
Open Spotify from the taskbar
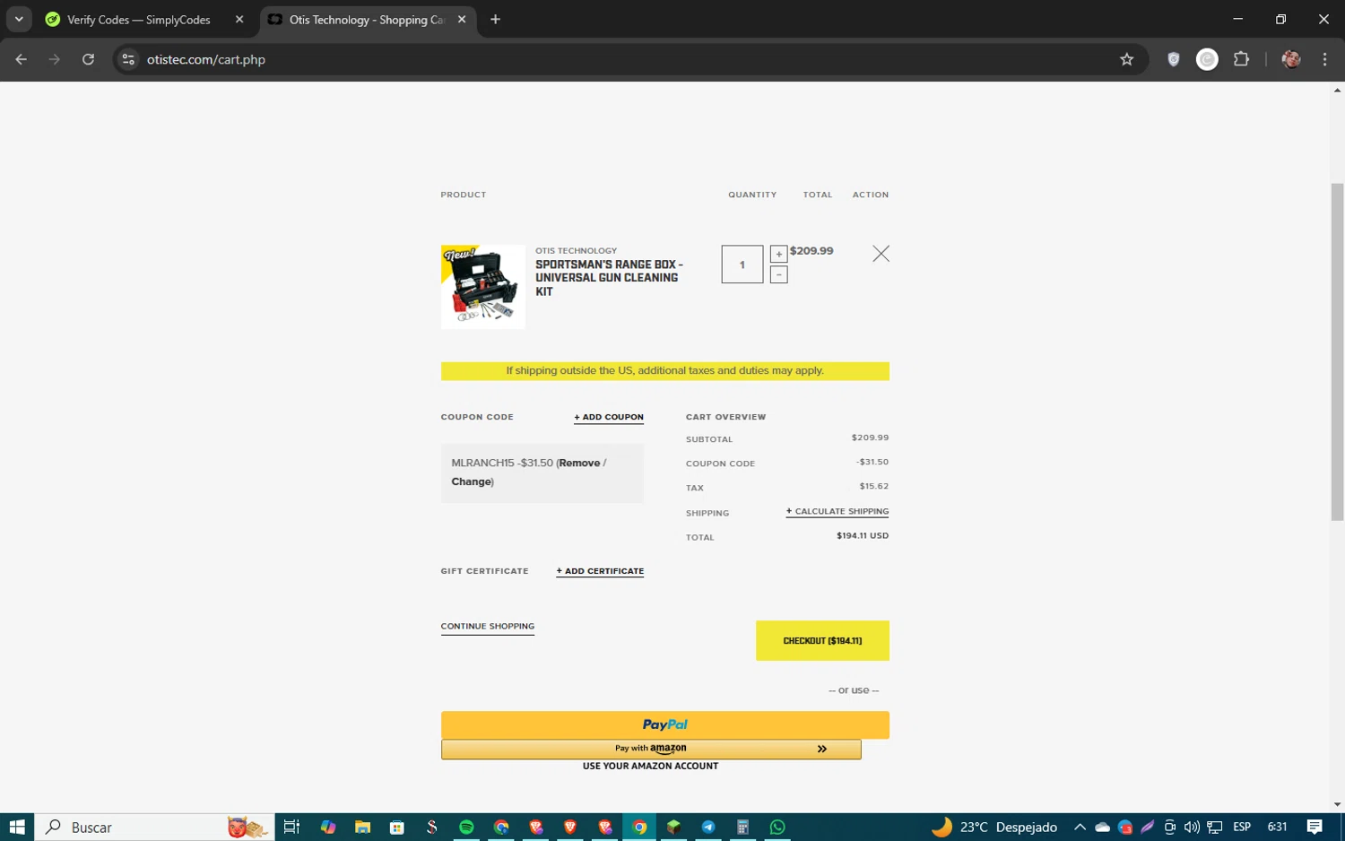[x=466, y=827]
